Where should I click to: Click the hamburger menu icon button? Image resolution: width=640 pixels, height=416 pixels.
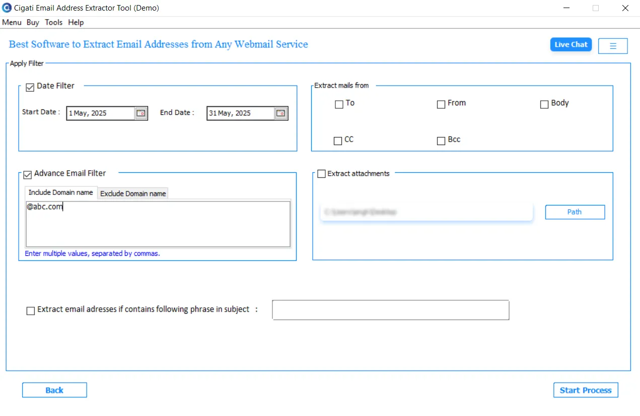613,46
